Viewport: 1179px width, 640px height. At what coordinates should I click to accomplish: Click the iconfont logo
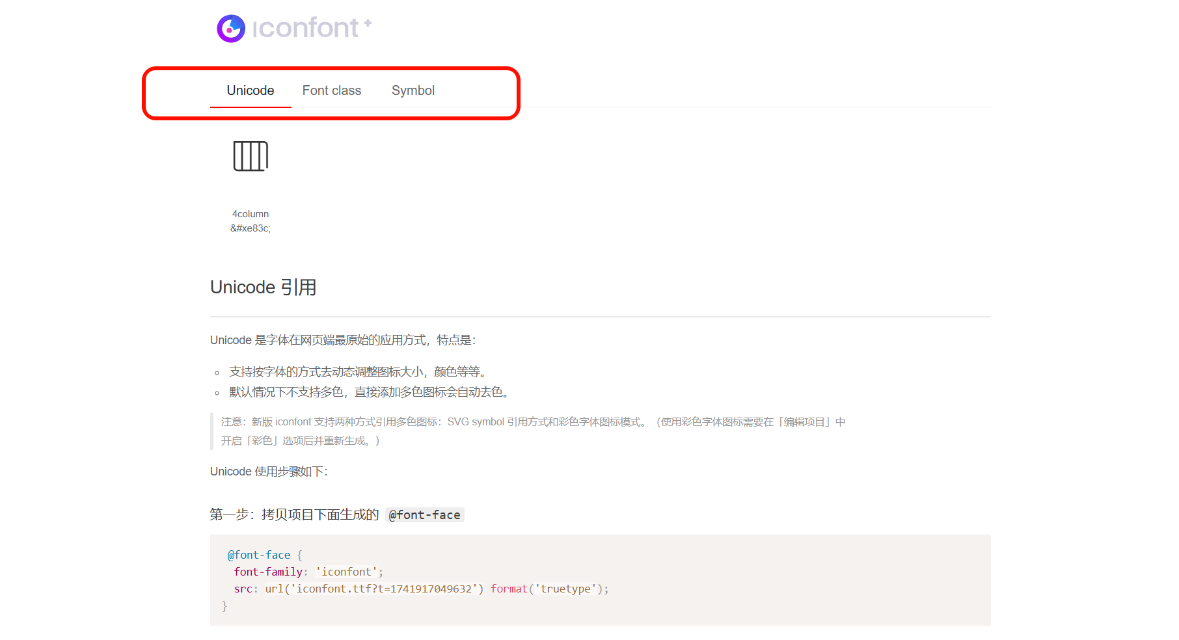[x=294, y=28]
